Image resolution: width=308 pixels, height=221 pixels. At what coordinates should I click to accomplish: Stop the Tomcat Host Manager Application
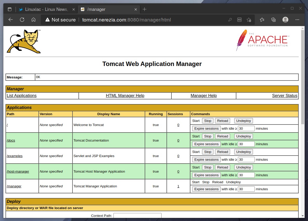click(207, 167)
